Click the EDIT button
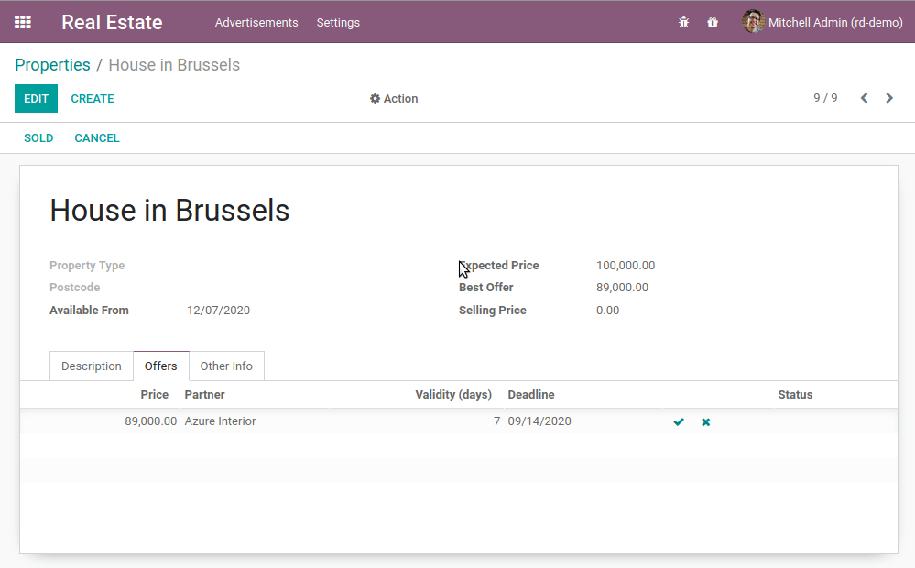This screenshot has height=568, width=915. pos(36,99)
